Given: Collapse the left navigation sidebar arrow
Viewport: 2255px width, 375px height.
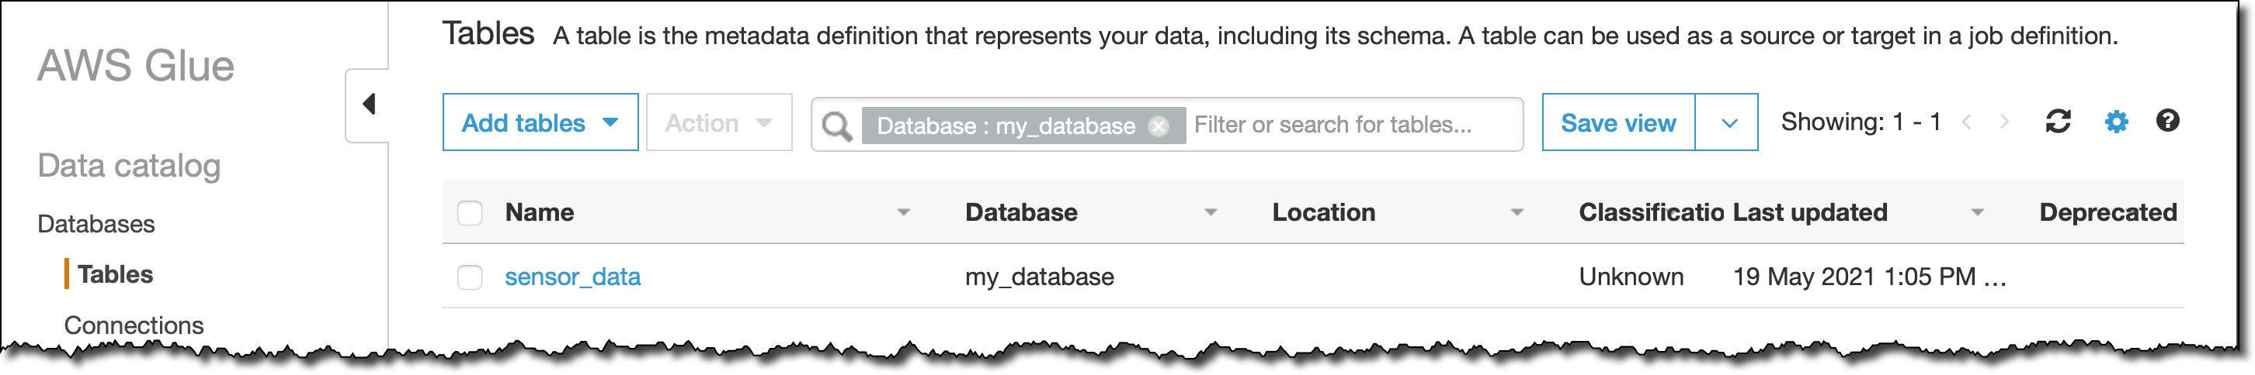Looking at the screenshot, I should click(369, 104).
